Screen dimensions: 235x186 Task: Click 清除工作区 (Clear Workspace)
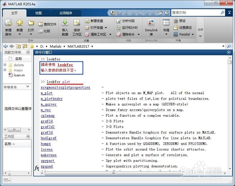pos(95,34)
